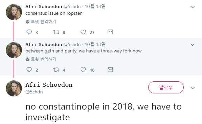Like the 'consensus issue on ropsten' tweet
This screenshot has width=202, height=124.
83,32
